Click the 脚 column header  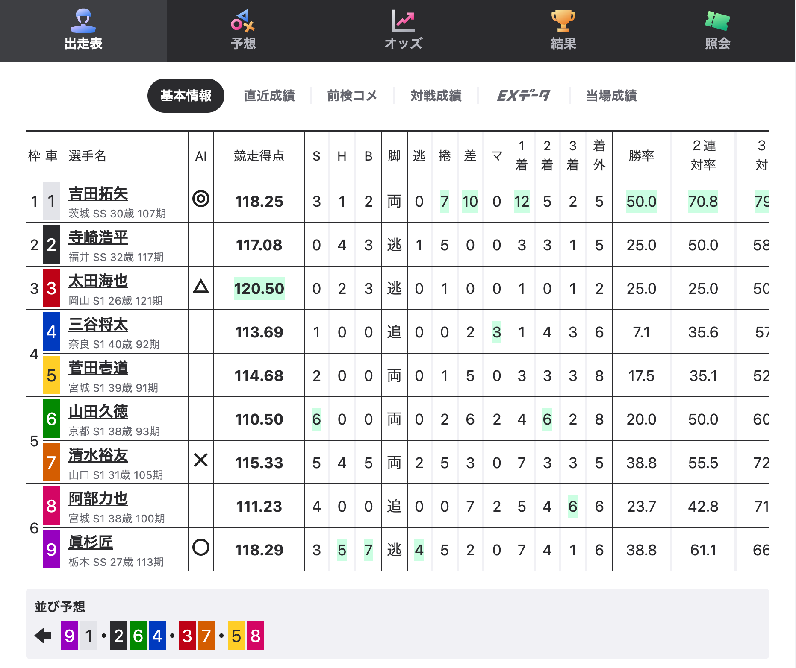tap(394, 156)
